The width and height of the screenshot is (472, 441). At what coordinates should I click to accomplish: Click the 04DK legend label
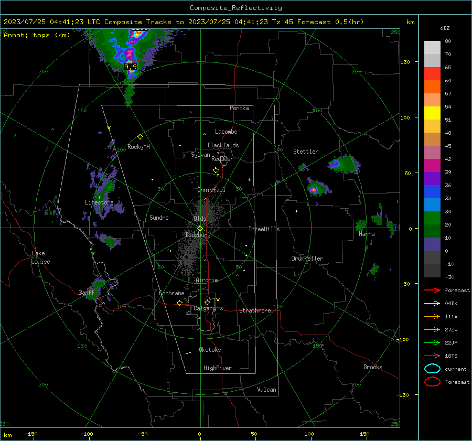click(451, 303)
